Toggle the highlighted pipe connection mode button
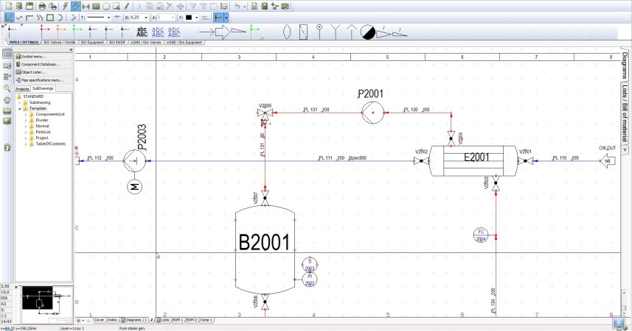 [218, 18]
